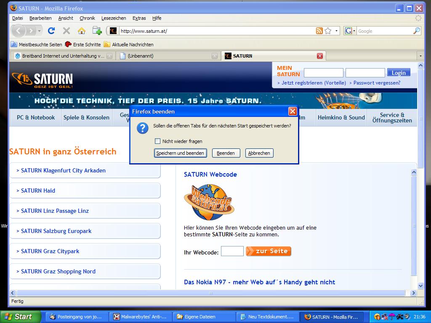
Task: Open the Chronik menu
Action: pyautogui.click(x=87, y=18)
